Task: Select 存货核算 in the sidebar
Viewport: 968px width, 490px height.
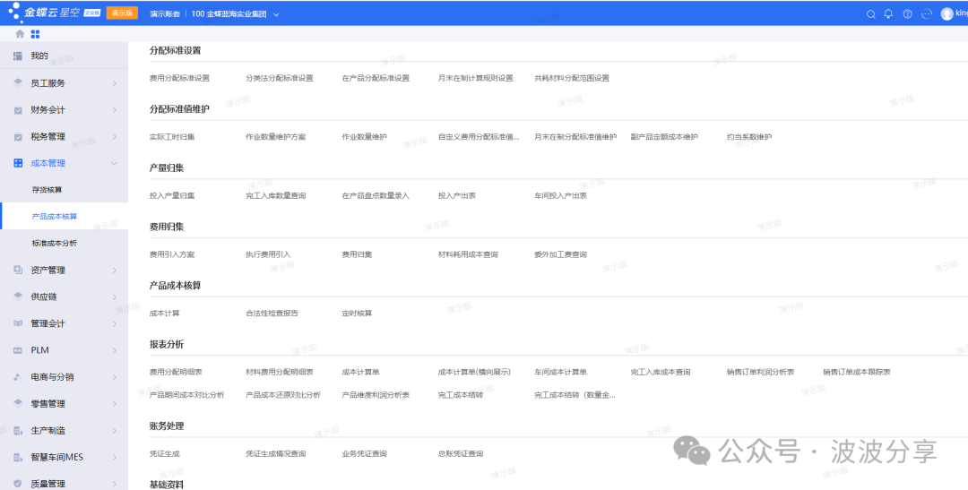Action: pos(47,190)
